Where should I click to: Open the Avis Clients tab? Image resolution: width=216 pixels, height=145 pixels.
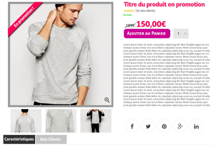coord(51,139)
